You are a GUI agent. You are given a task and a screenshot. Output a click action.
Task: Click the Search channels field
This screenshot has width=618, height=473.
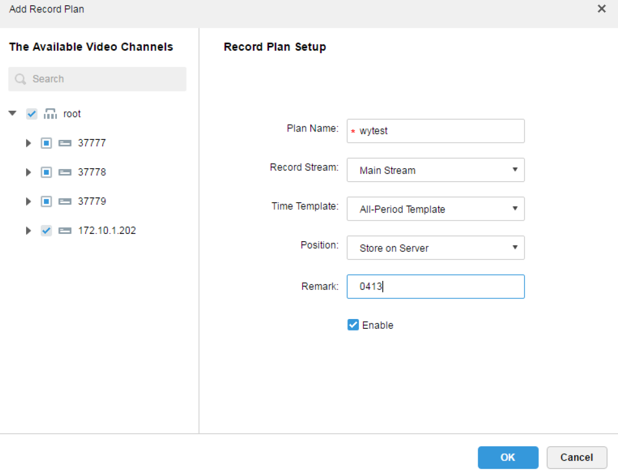click(104, 79)
